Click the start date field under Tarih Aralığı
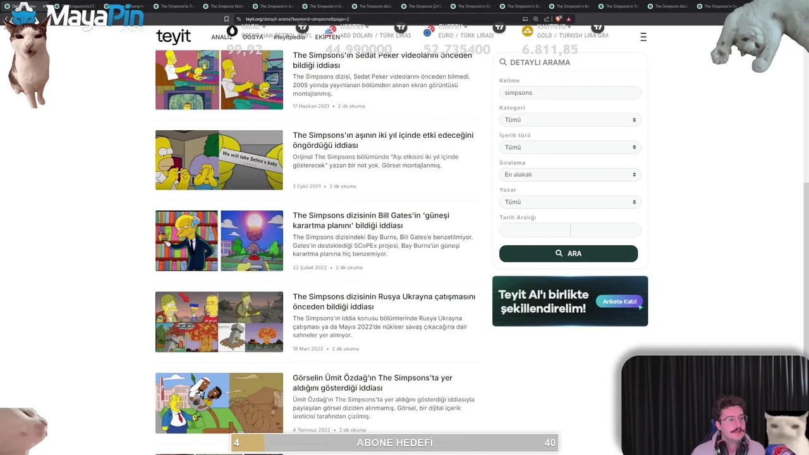 click(535, 230)
